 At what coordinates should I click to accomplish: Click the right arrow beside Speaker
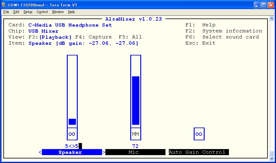click(104, 152)
